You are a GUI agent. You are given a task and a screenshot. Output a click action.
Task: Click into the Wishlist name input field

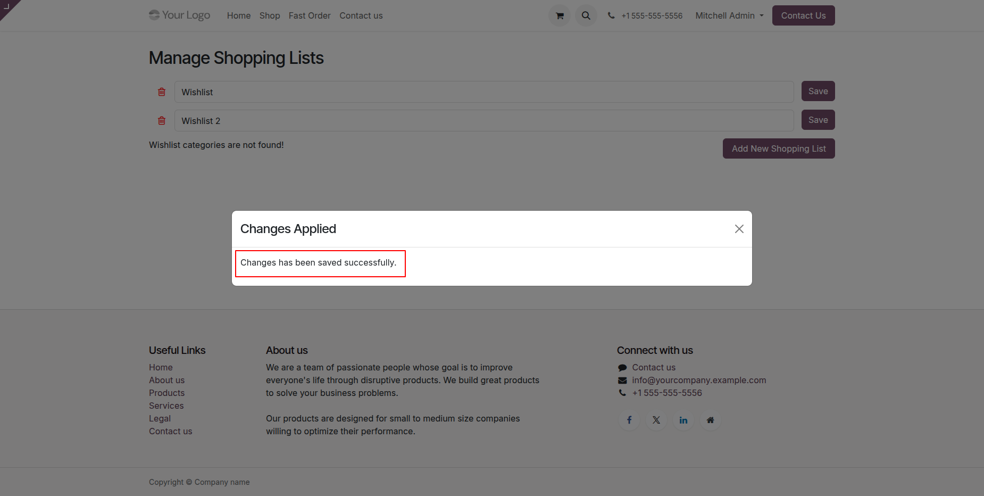pos(483,92)
